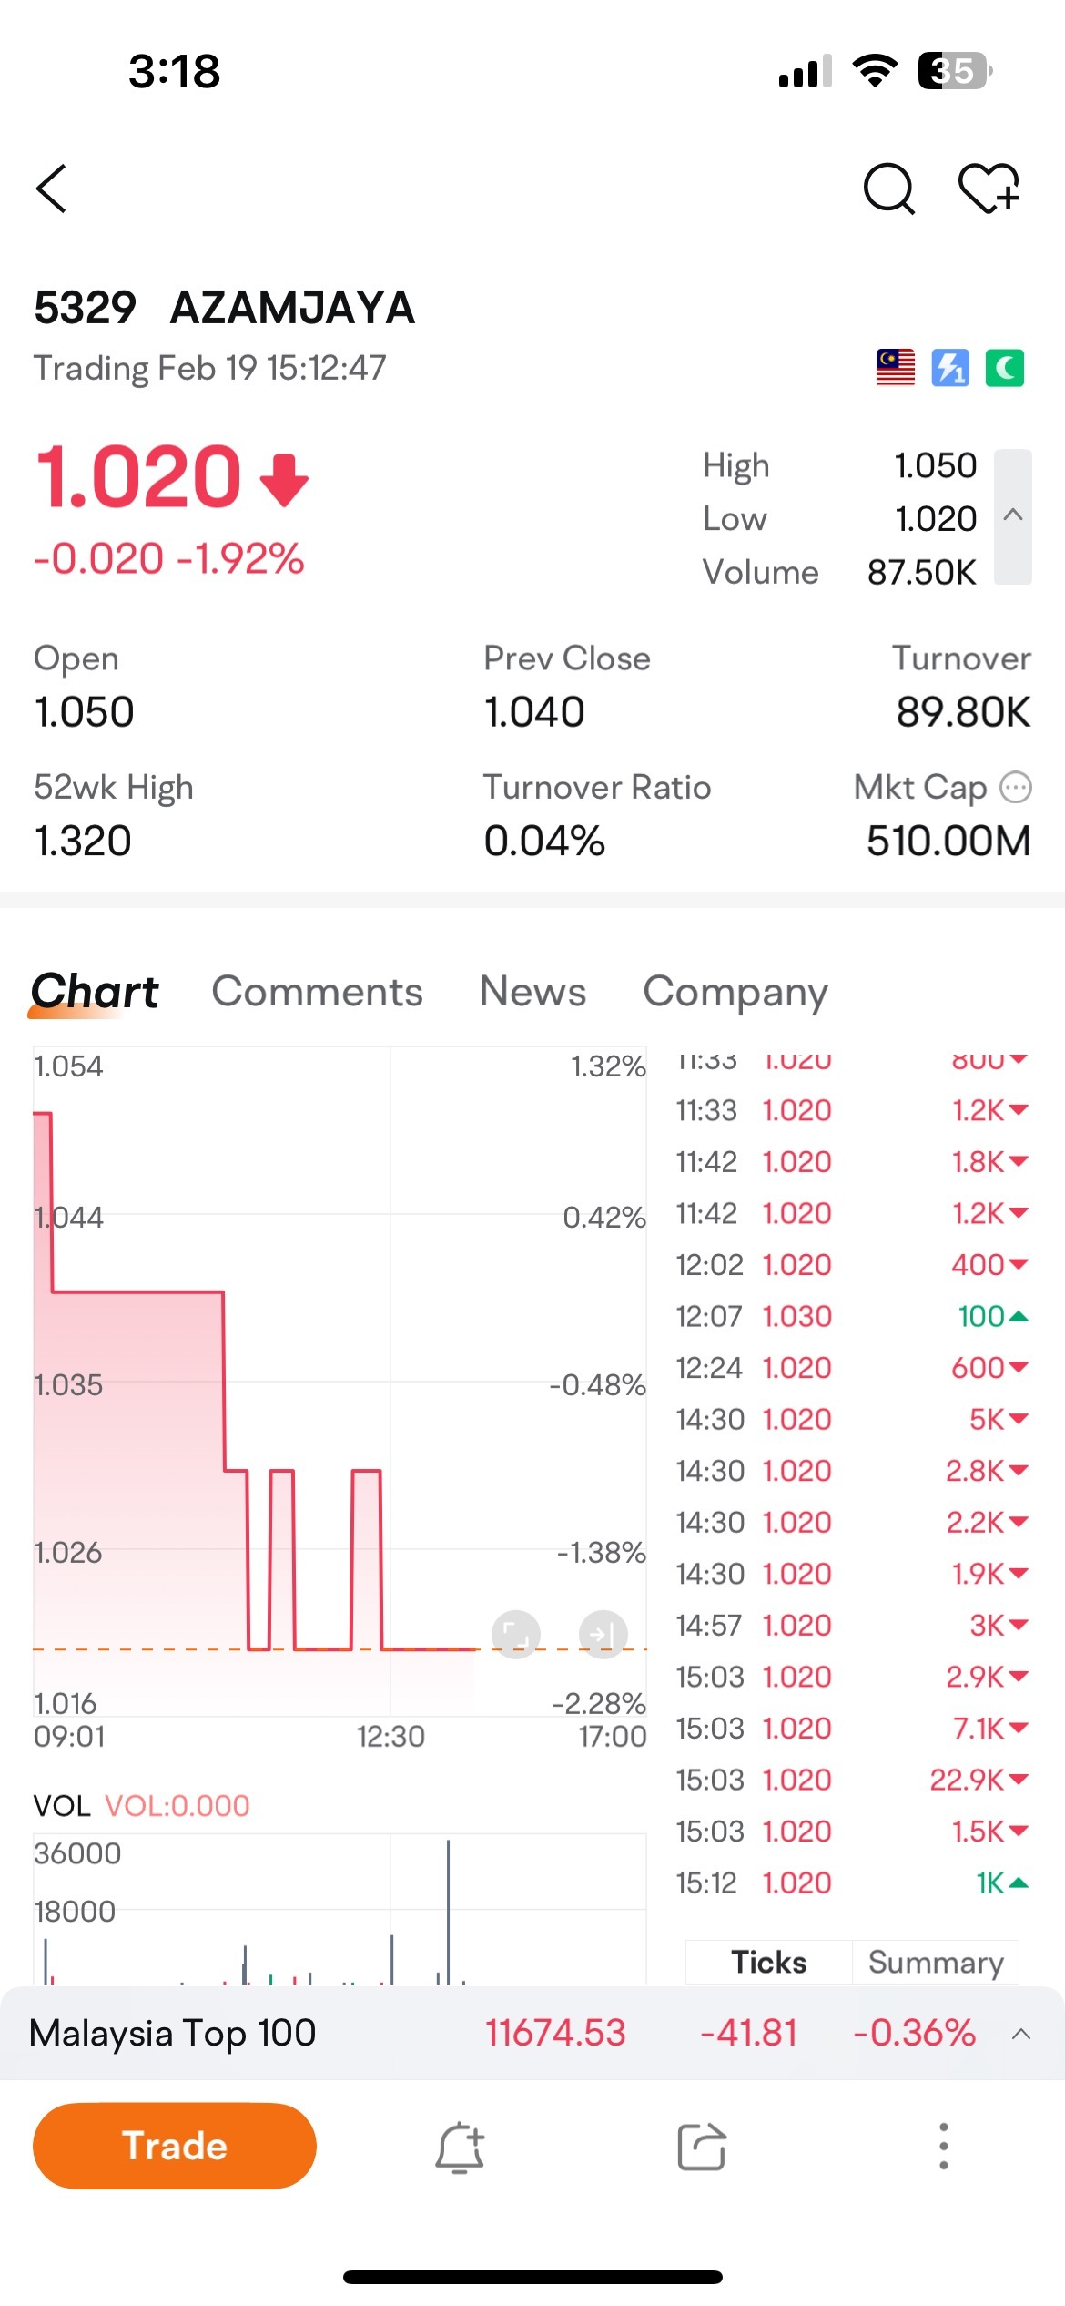Switch to the Summary view
Image resolution: width=1065 pixels, height=2306 pixels.
[x=936, y=1962]
